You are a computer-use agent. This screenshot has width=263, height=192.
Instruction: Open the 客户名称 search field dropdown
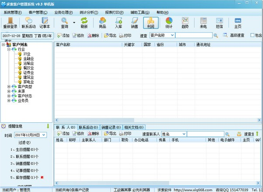click(172, 35)
